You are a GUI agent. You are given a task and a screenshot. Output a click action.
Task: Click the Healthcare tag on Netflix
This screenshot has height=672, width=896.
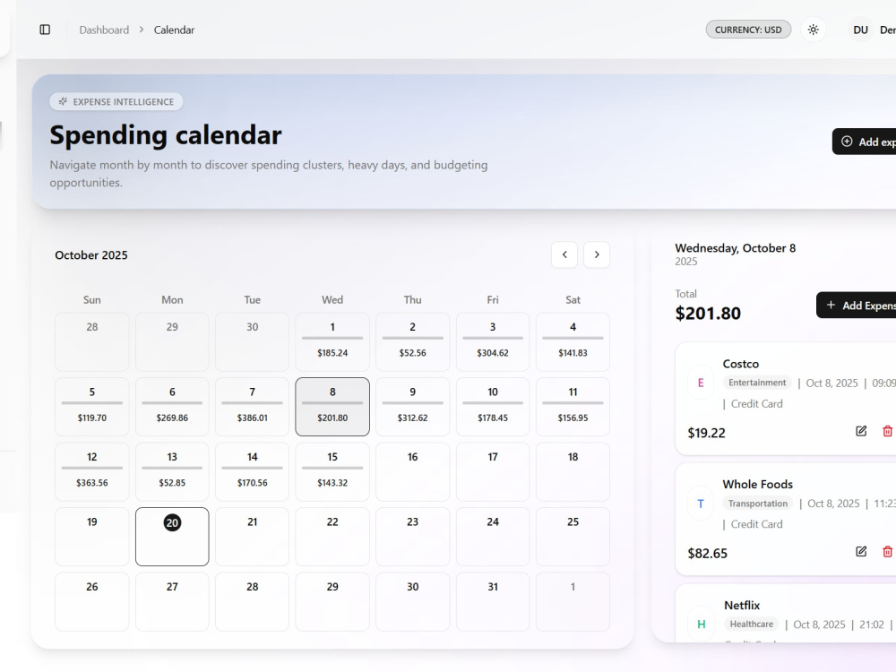(x=752, y=624)
